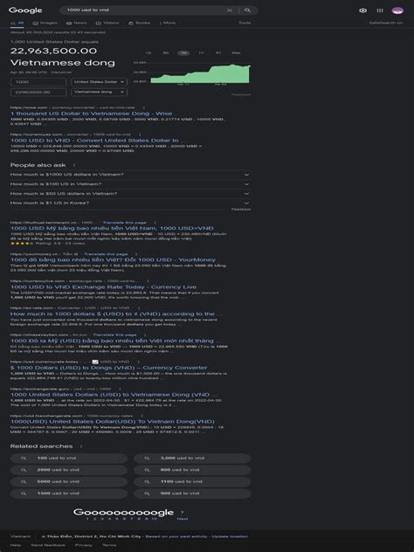Click the Google logo at top left
The width and height of the screenshot is (414, 552).
click(x=25, y=10)
